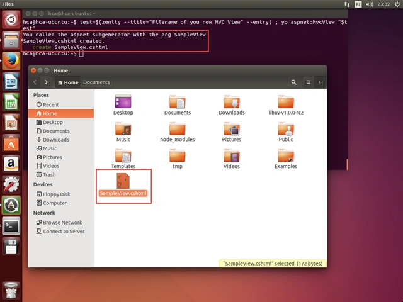Viewport: 403px width, 302px height.
Task: Close the Home Files window
Action: [33, 70]
